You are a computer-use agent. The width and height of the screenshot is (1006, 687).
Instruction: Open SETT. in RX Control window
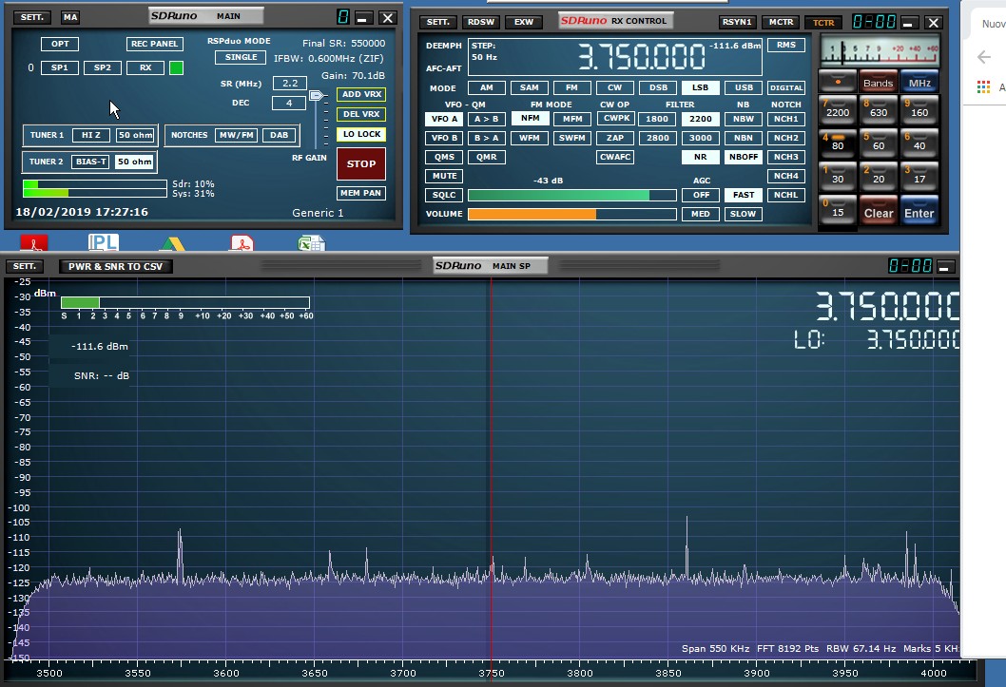point(438,22)
